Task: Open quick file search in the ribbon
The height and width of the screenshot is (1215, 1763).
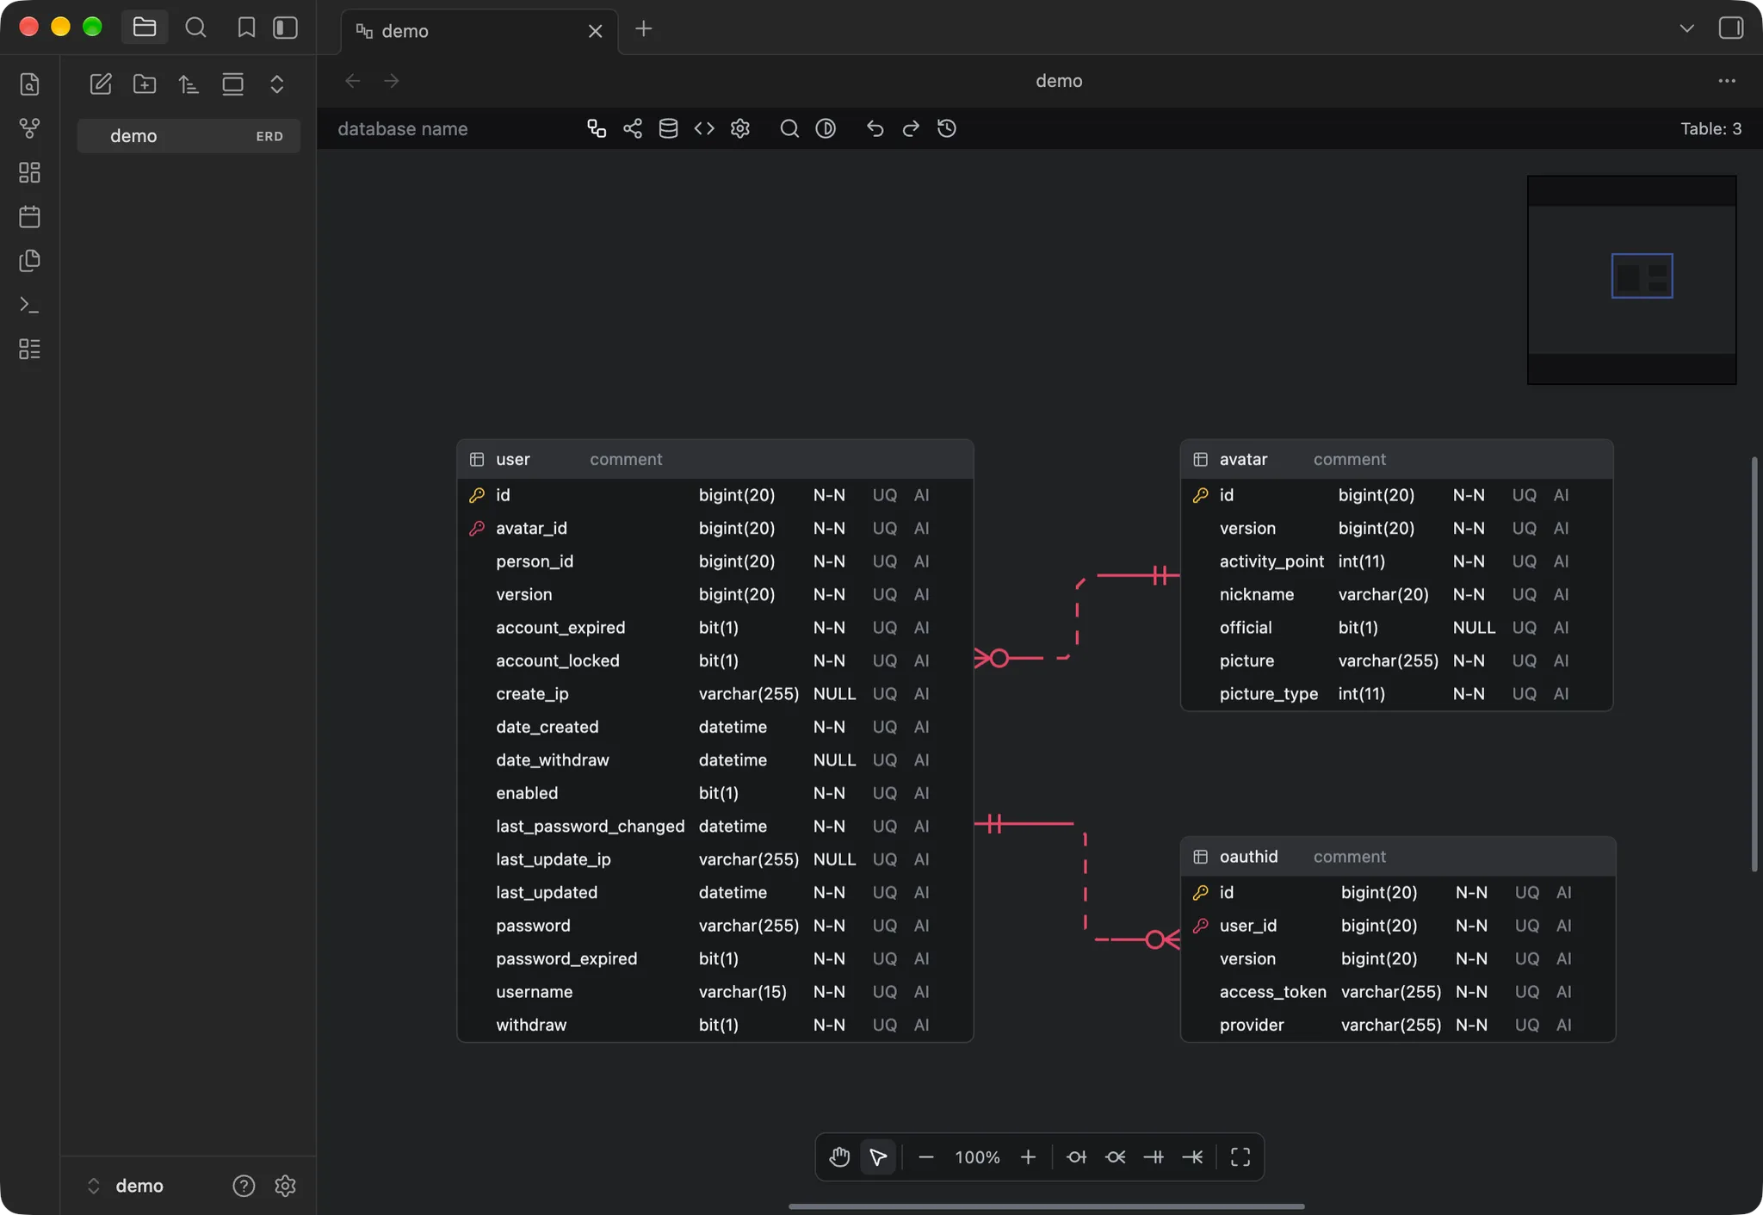Action: tap(29, 84)
